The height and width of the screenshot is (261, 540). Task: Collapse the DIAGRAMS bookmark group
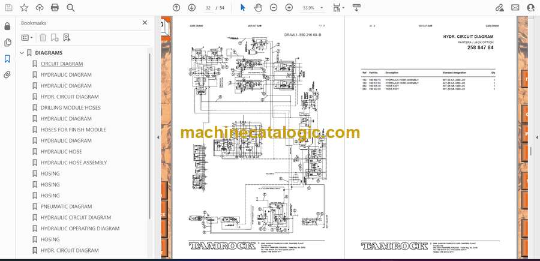[22, 53]
